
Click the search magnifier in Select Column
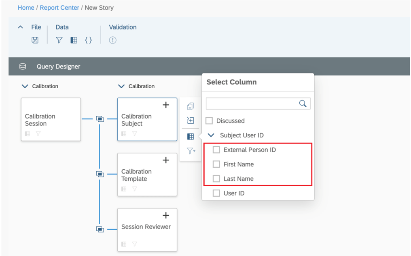[303, 104]
